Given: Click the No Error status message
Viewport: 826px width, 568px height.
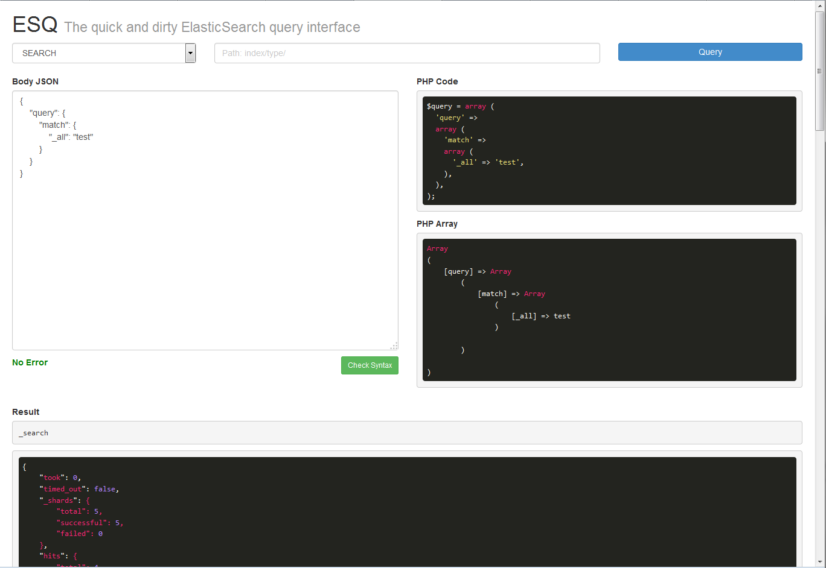Looking at the screenshot, I should coord(30,362).
